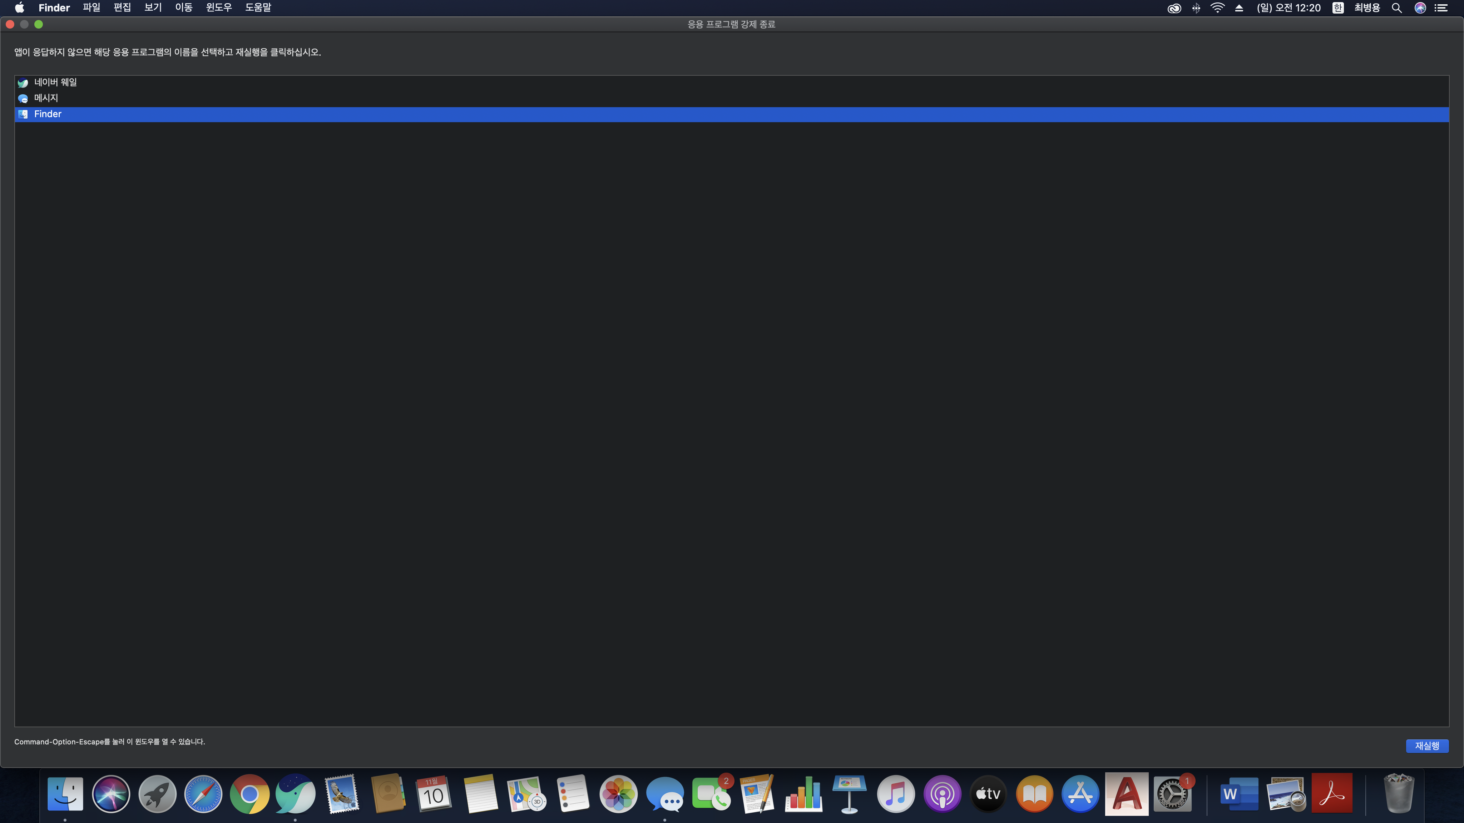Open Spotlight search in menu bar
Screen dimensions: 1464x823
click(1396, 8)
